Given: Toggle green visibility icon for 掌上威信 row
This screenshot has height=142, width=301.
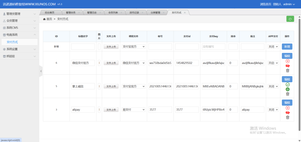Looking at the screenshot, I should pos(287,89).
